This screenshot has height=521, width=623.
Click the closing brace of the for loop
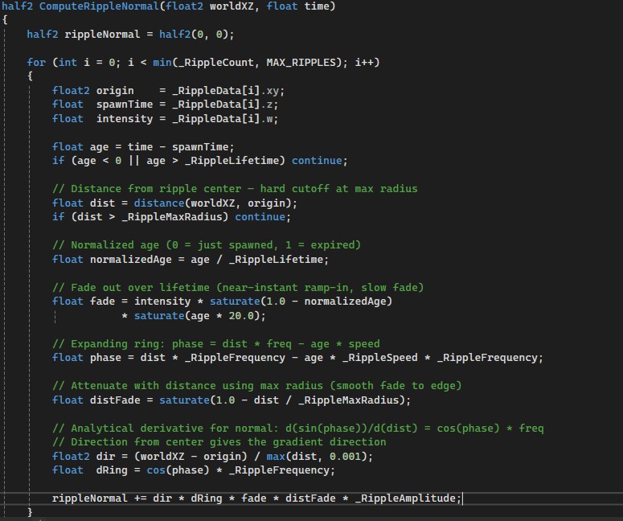[x=30, y=512]
